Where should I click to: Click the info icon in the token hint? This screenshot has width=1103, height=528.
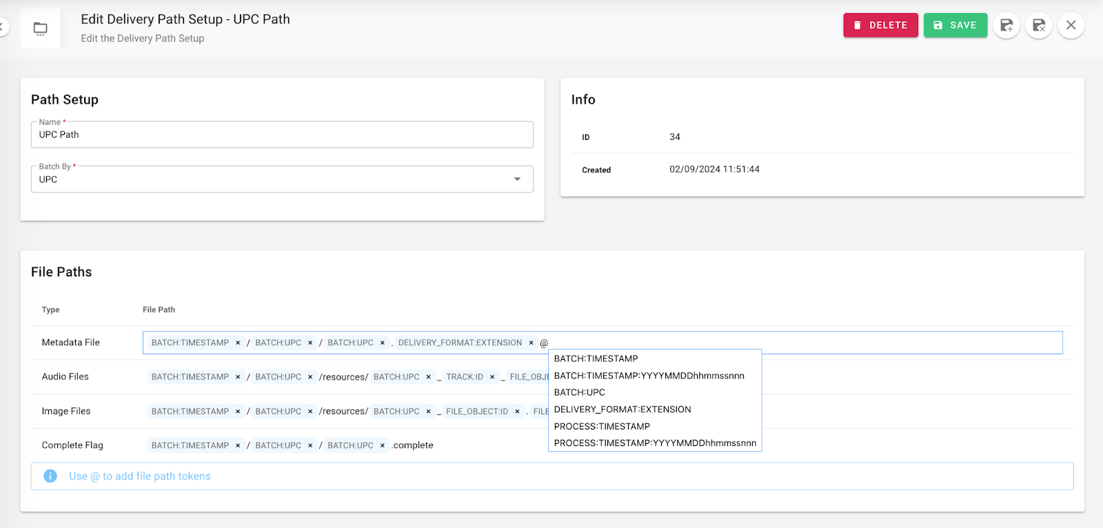tap(50, 476)
